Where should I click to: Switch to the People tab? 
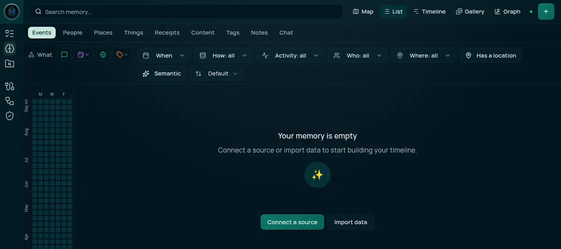(72, 33)
